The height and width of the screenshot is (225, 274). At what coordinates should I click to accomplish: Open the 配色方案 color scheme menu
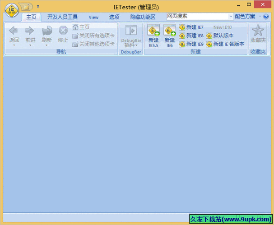tap(248, 17)
